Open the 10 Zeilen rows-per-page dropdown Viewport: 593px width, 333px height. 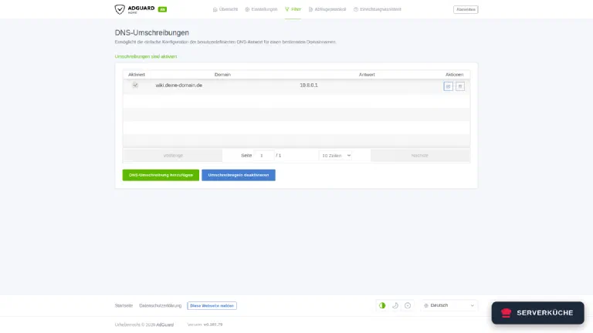tap(335, 156)
